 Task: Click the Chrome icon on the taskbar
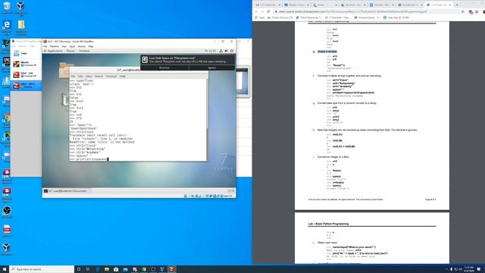(144, 269)
